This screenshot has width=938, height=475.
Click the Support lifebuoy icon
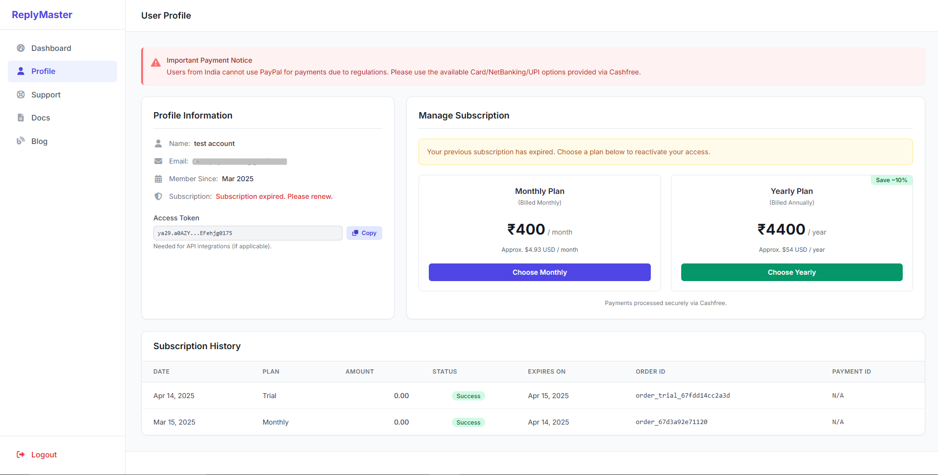[x=21, y=95]
